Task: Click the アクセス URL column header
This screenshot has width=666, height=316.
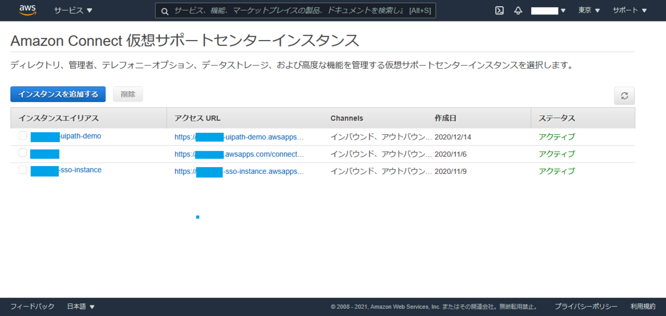Action: click(x=198, y=118)
